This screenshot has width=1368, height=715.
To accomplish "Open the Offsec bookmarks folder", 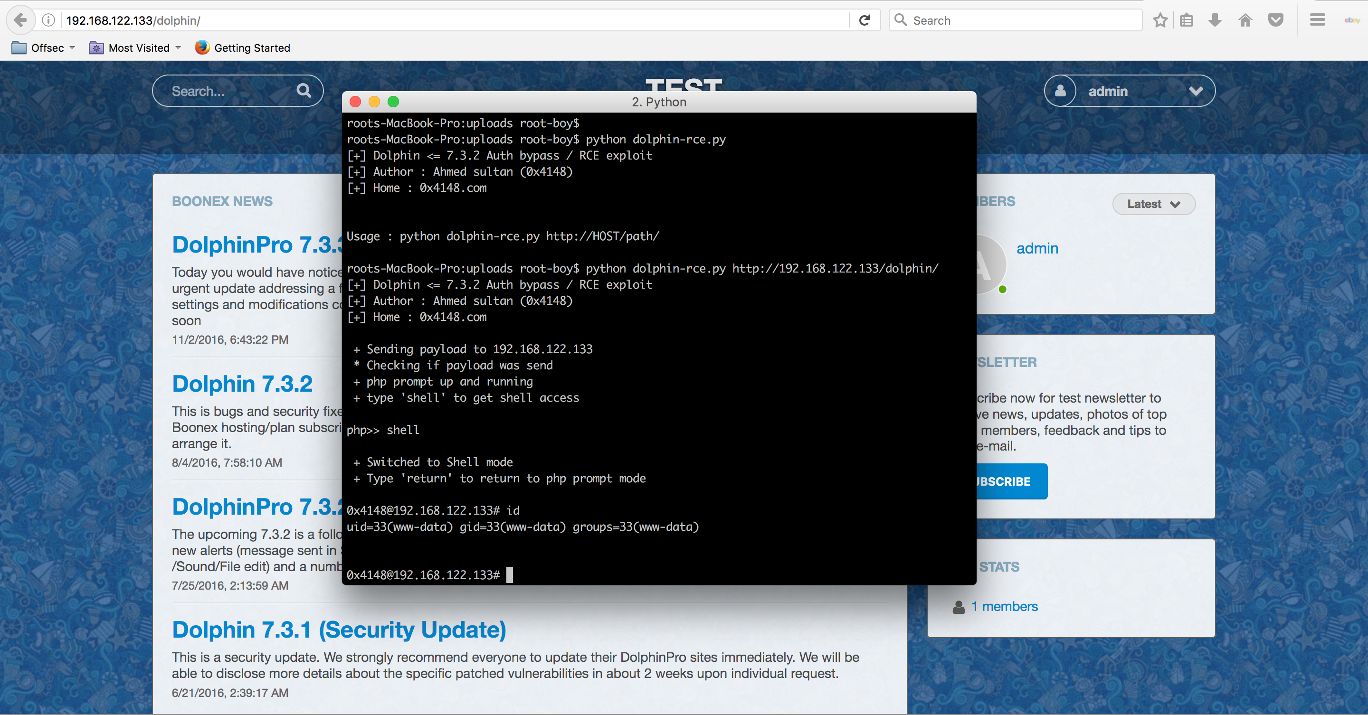I will 43,48.
